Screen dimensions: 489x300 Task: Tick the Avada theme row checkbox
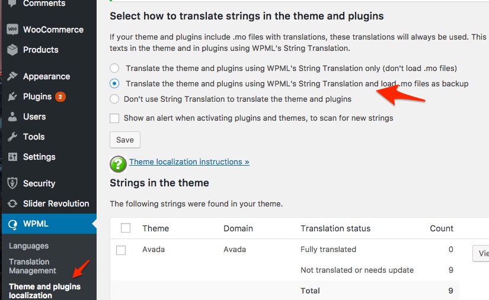[x=121, y=250]
